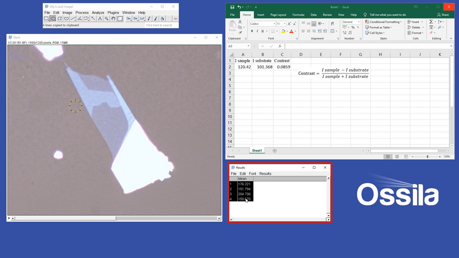The width and height of the screenshot is (459, 258).
Task: Click Tell me what you want to do
Action: [388, 15]
